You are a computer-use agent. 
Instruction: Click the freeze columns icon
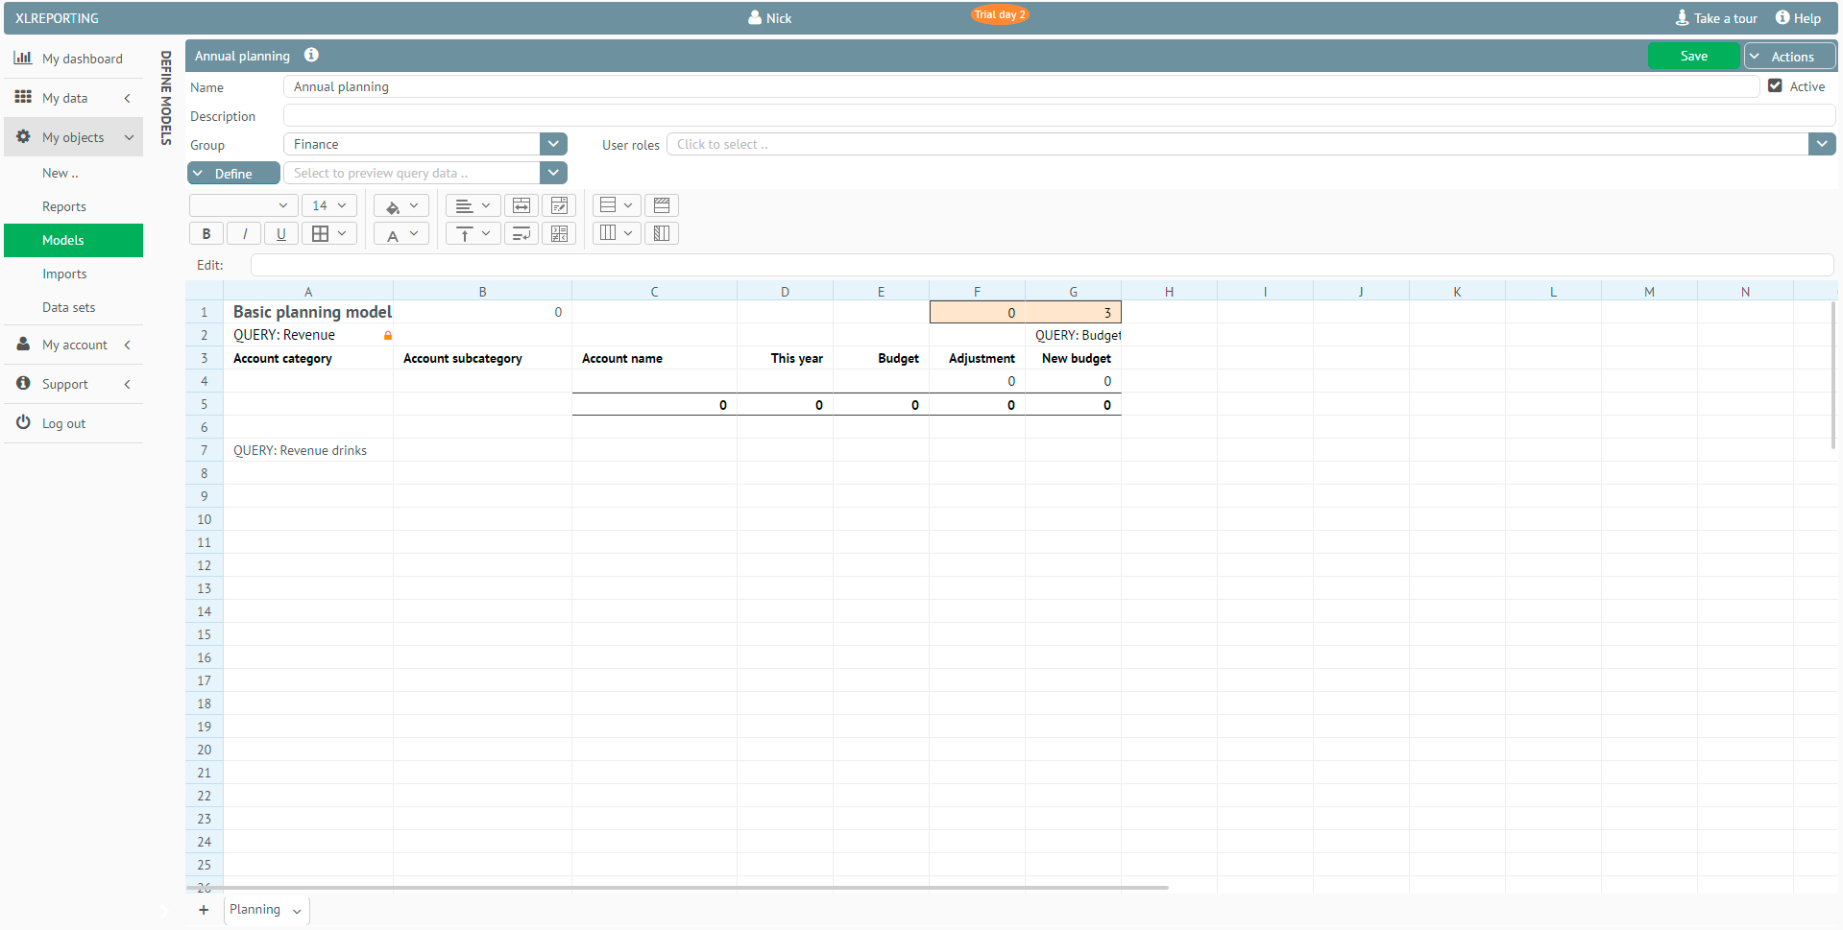pos(662,233)
